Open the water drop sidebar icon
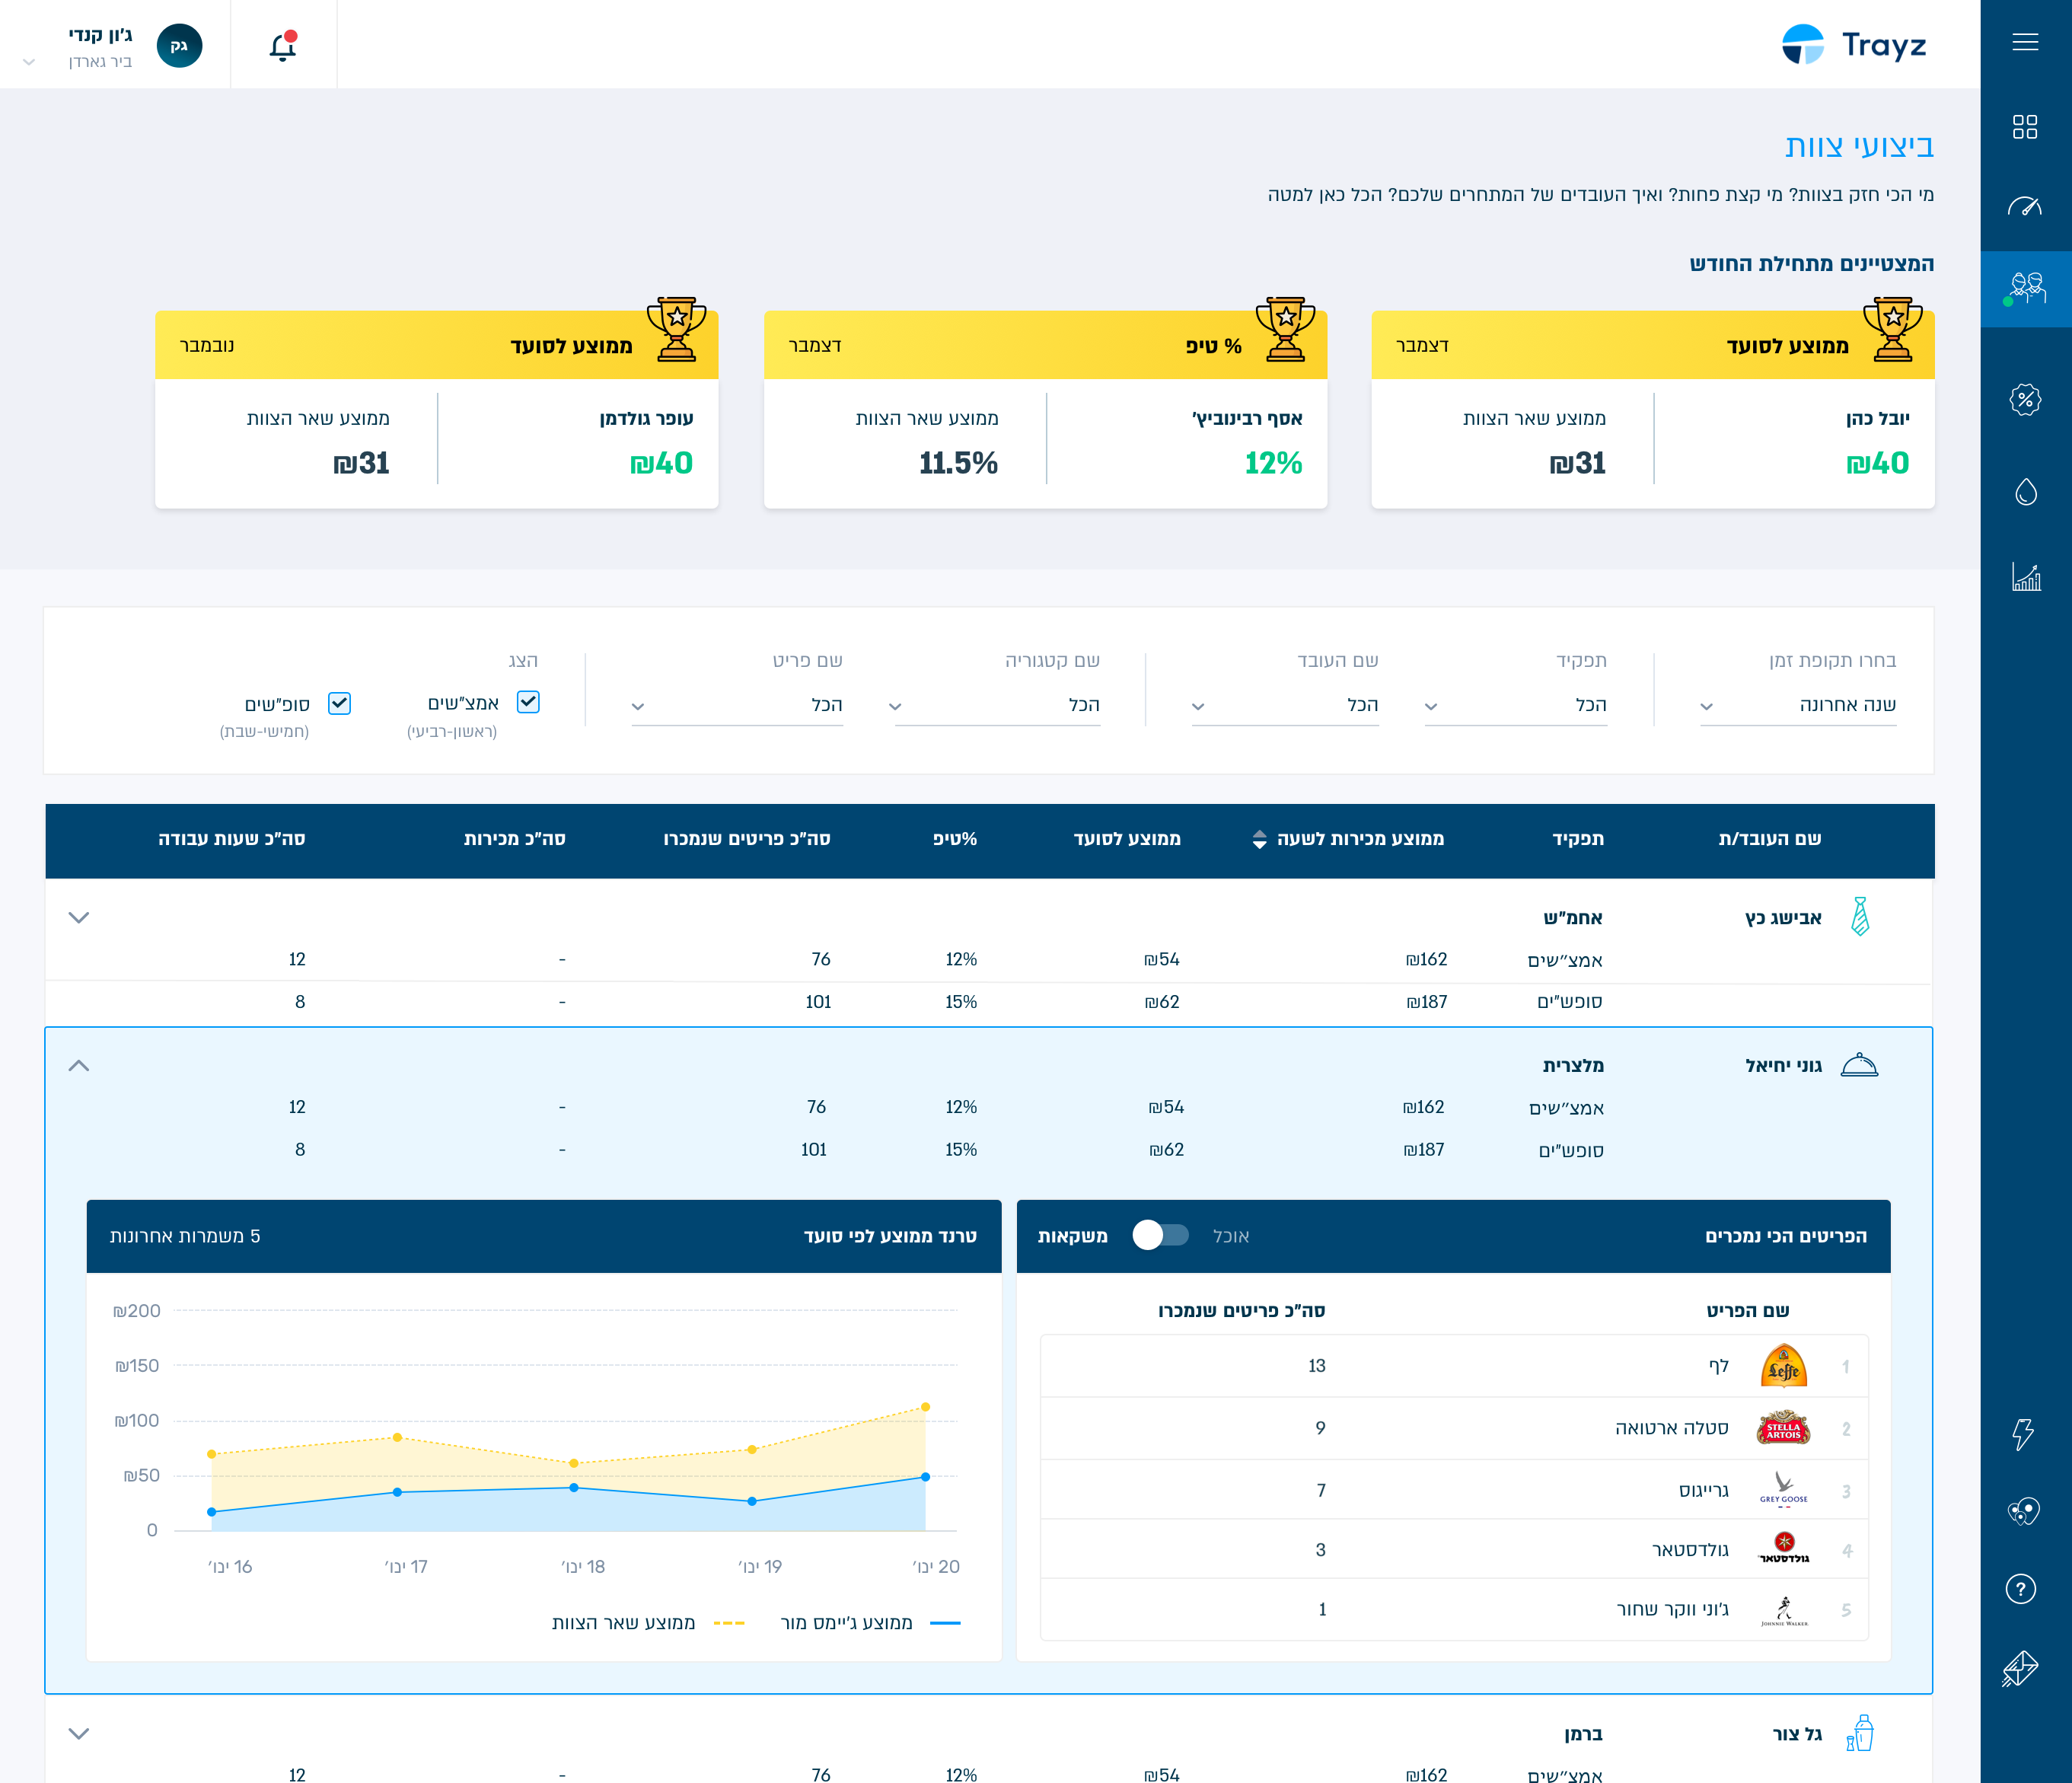 [2025, 492]
